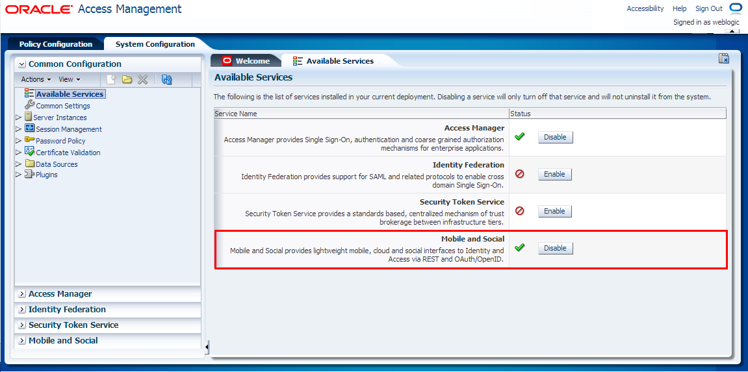748x372 pixels.
Task: Collapse the Common Configuration accordion arrow
Action: click(22, 64)
